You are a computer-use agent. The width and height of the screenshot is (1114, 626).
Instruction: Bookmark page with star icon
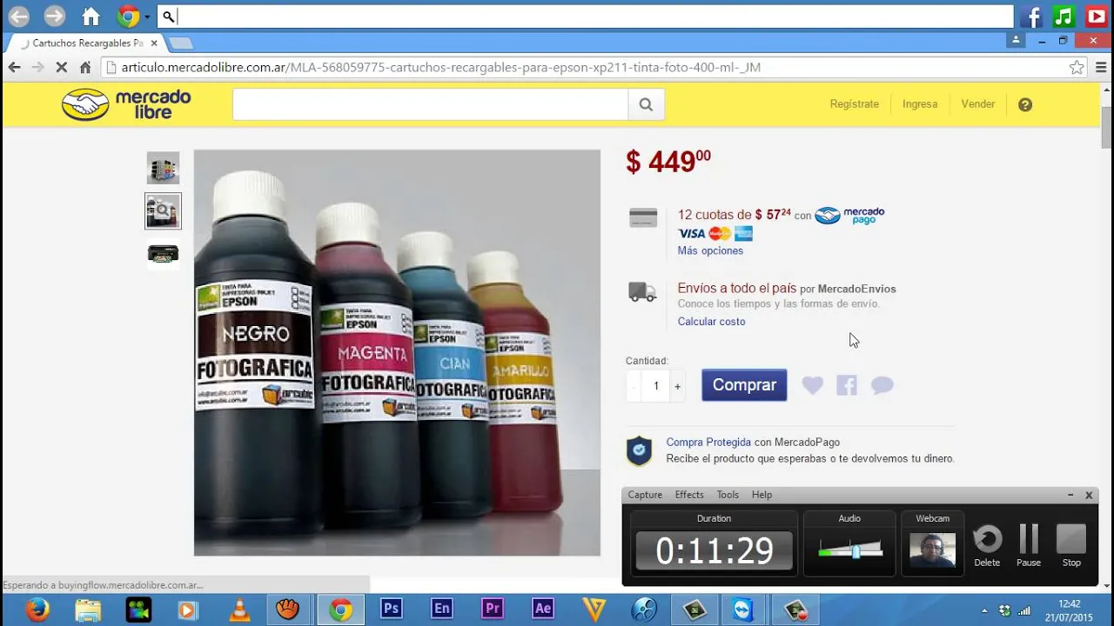pos(1077,67)
